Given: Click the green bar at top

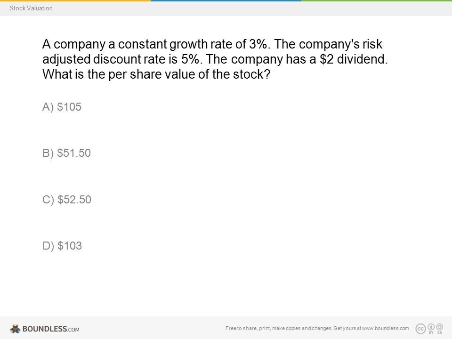Looking at the screenshot, I should click(x=377, y=0).
